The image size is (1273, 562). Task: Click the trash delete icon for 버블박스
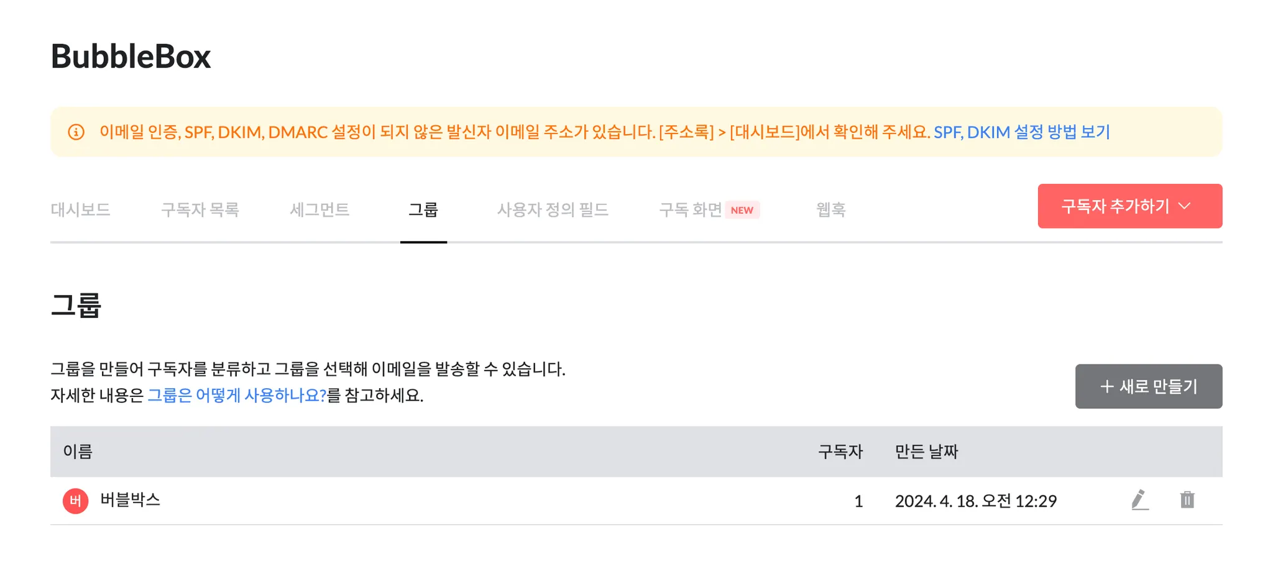(x=1187, y=500)
